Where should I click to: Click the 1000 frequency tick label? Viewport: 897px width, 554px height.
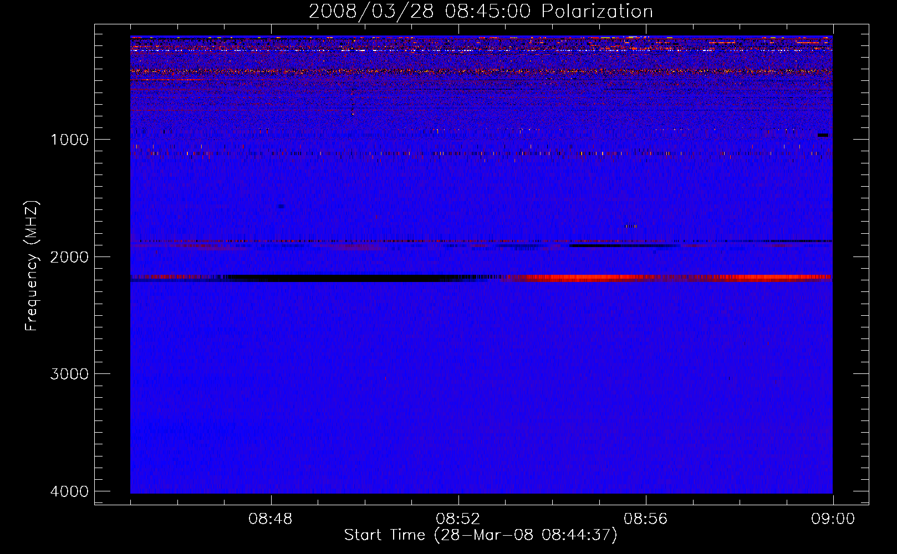[69, 139]
